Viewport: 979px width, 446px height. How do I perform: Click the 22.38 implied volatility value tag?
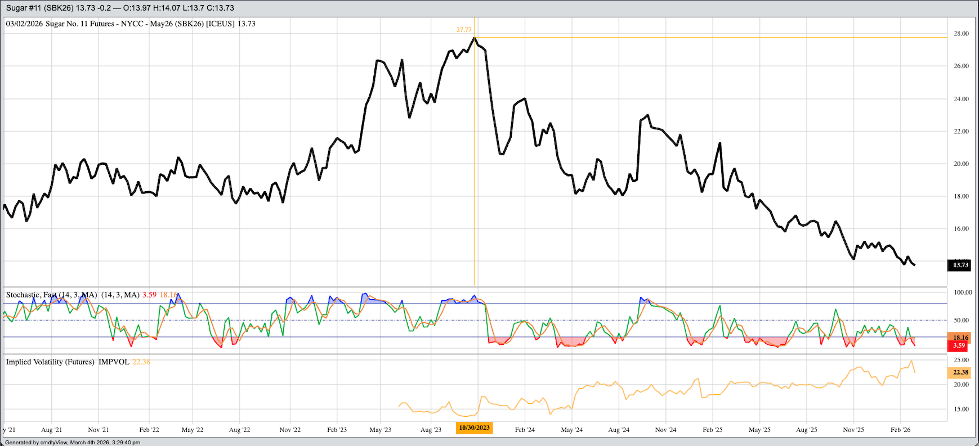pos(960,372)
